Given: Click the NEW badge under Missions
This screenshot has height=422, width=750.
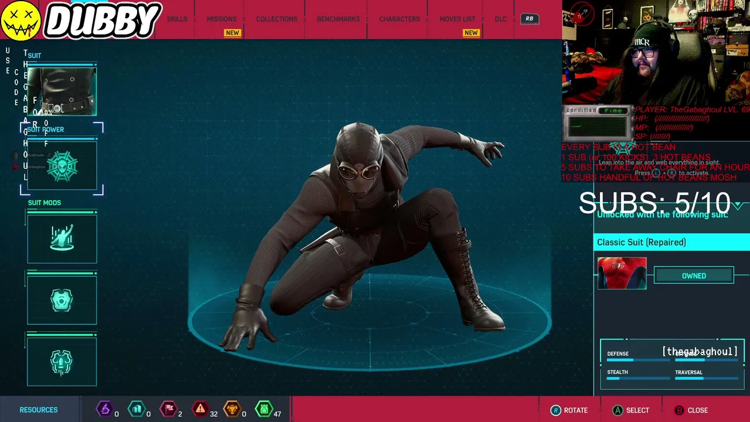Looking at the screenshot, I should (233, 33).
